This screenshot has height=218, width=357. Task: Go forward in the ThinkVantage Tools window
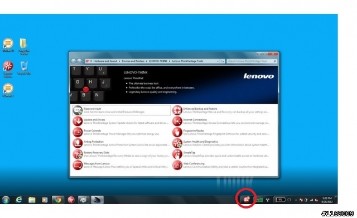click(x=79, y=61)
